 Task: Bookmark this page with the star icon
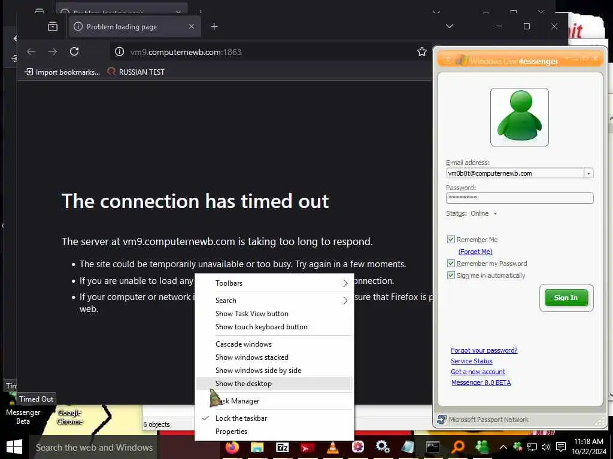[x=421, y=51]
